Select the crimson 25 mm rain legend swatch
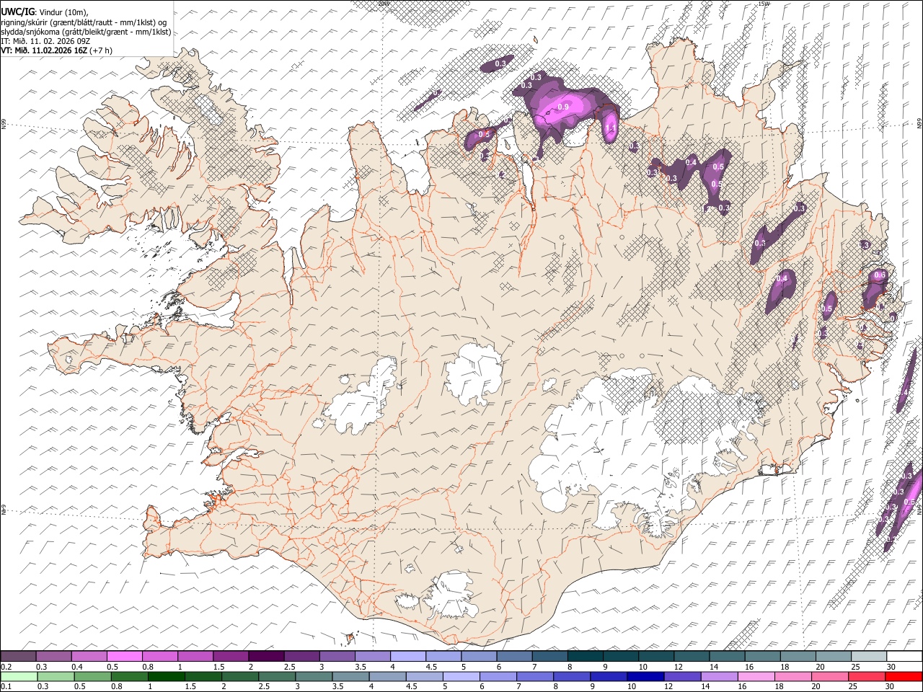 pos(866,676)
